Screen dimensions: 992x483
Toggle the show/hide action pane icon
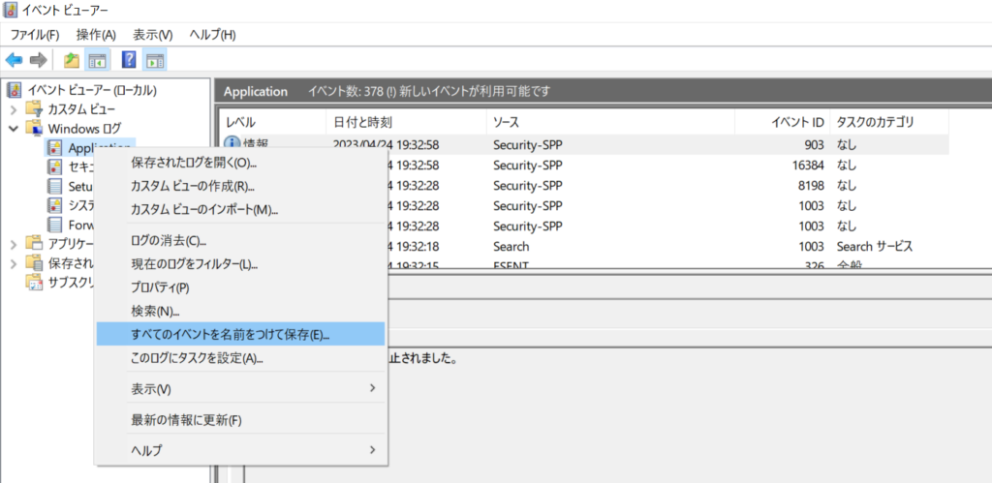(x=154, y=60)
